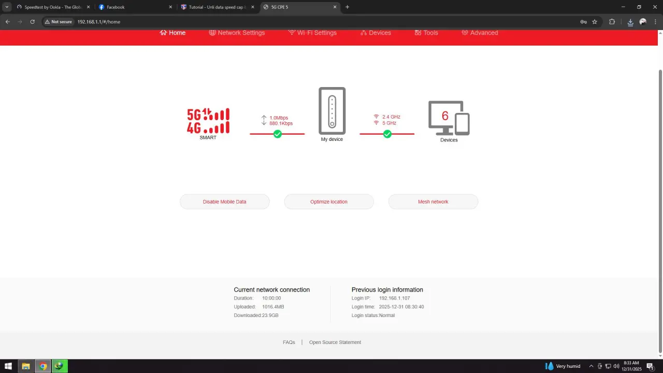This screenshot has width=663, height=373.
Task: Switch to Facebook browser tab
Action: (135, 7)
